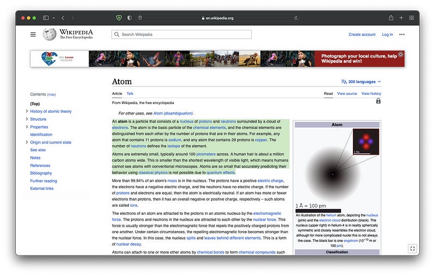Click the helium nucleus inset image
The height and width of the screenshot is (276, 435).
point(366,142)
